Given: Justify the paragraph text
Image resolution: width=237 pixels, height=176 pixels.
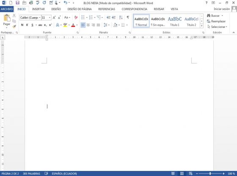Looking at the screenshot, I should [x=98, y=25].
